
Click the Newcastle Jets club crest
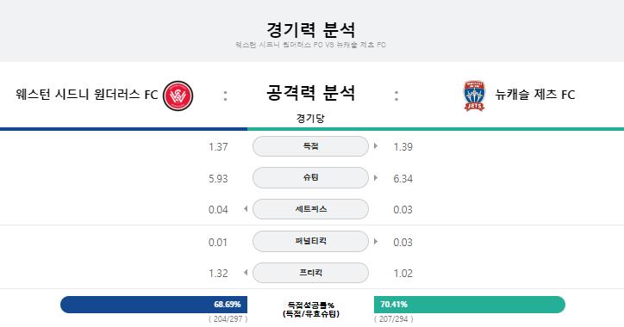(x=474, y=96)
